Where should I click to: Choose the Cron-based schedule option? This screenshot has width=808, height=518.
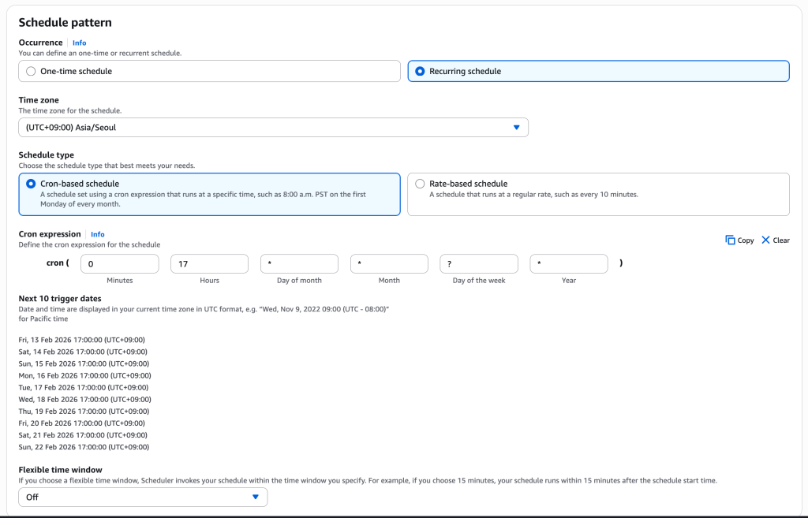coord(32,184)
